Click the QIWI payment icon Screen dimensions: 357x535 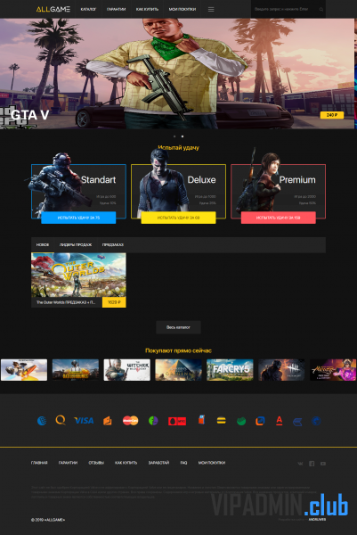click(61, 420)
